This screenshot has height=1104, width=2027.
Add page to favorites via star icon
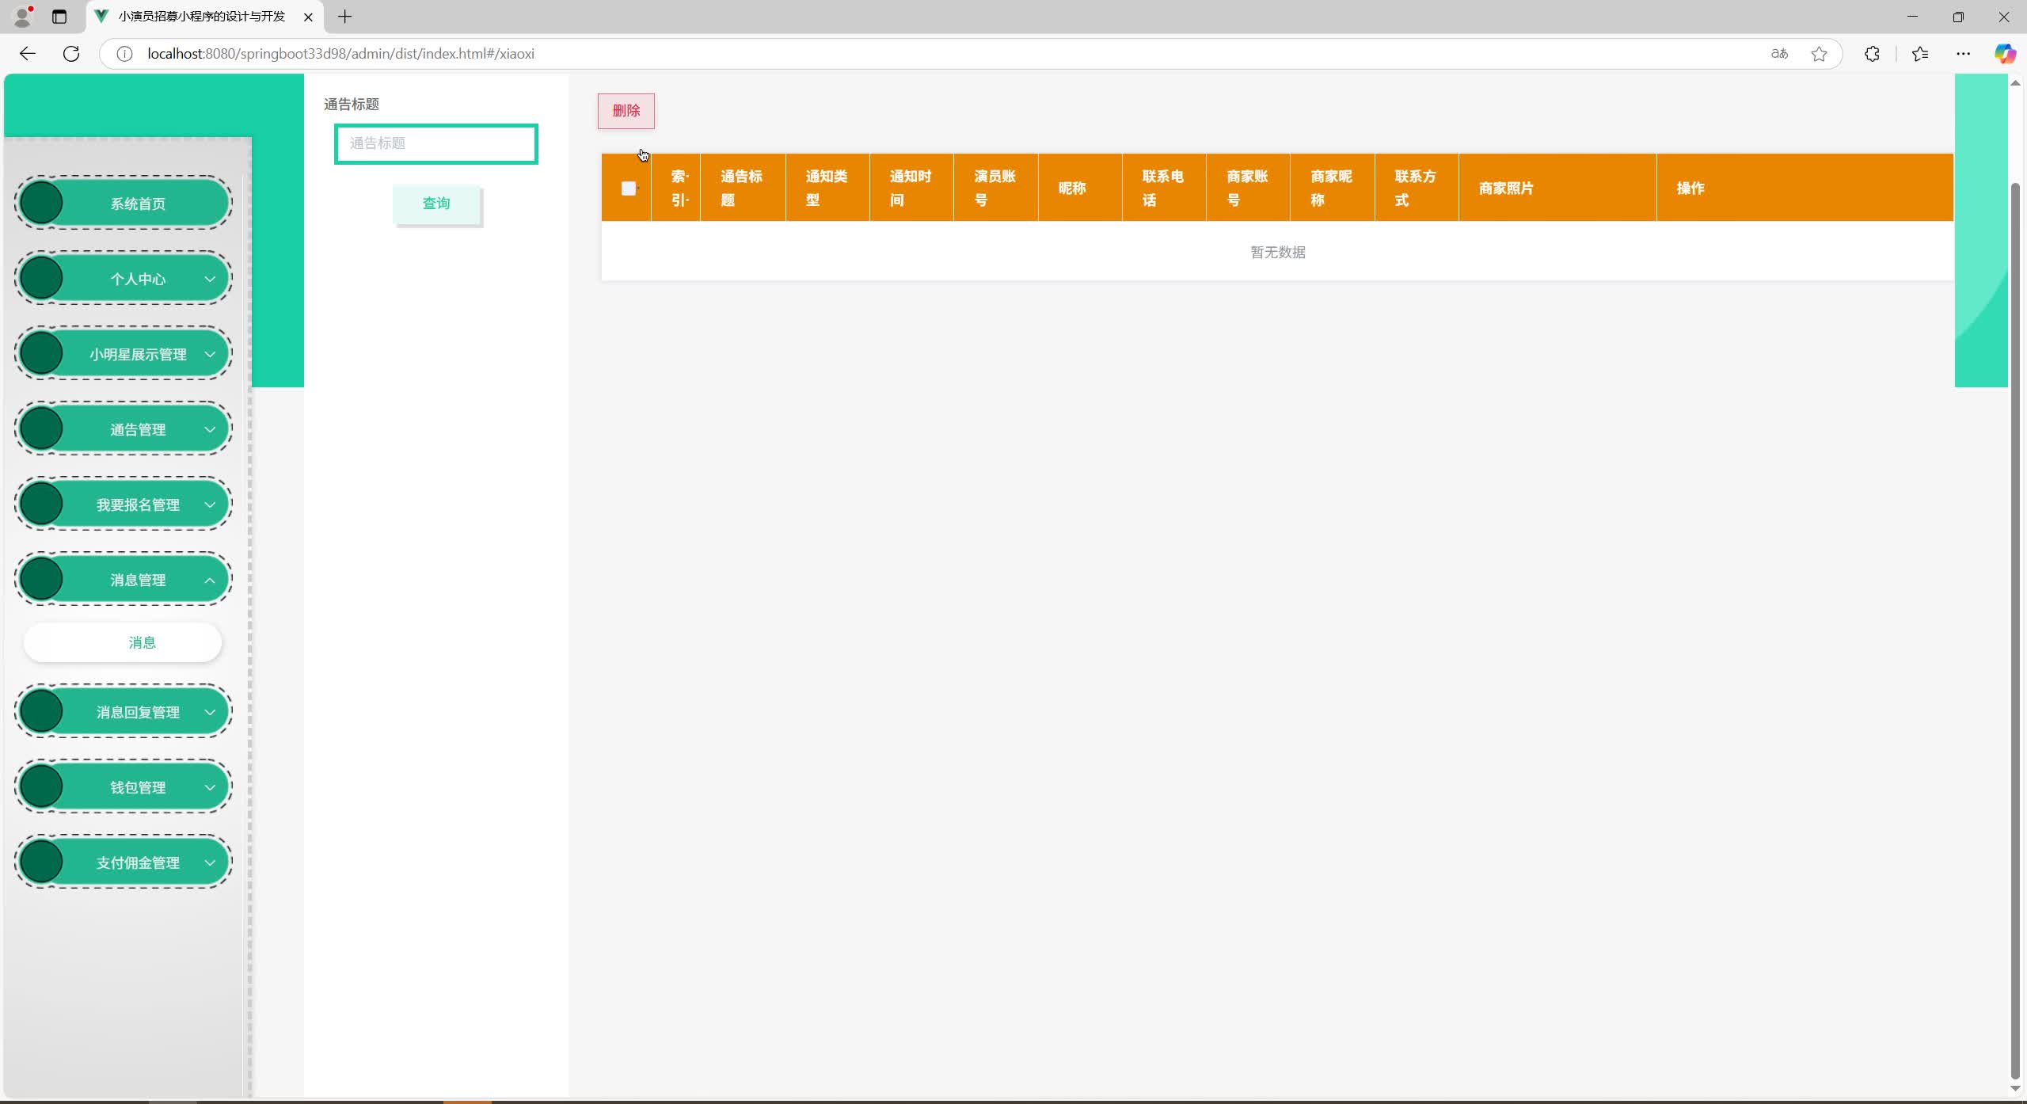click(1819, 53)
